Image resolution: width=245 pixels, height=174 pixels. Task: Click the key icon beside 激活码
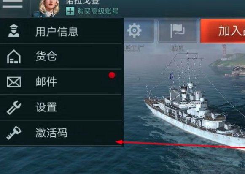click(x=14, y=133)
